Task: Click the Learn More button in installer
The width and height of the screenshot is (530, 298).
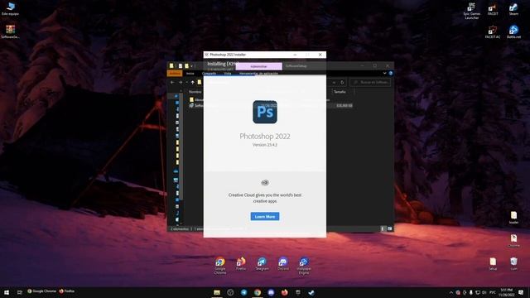Action: point(265,216)
